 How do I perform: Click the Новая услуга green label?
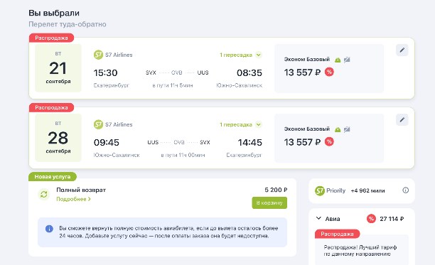tap(53, 177)
